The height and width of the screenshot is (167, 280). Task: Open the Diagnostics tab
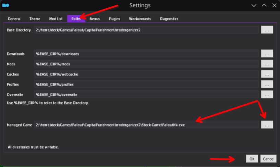[x=169, y=19]
